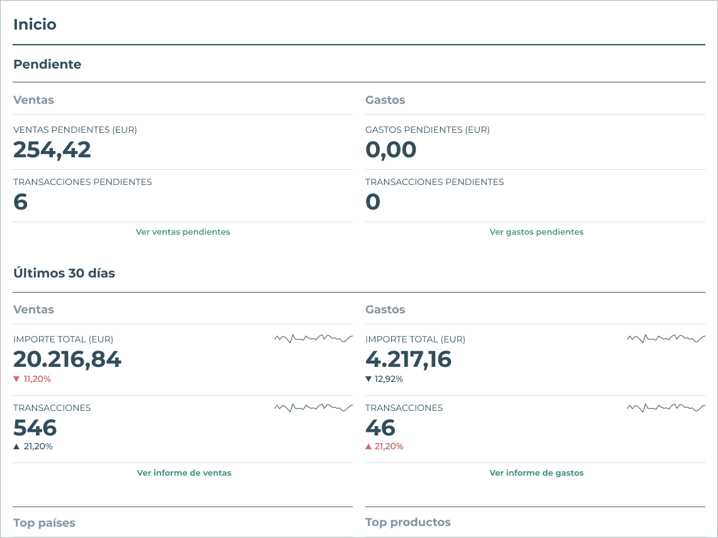Click sparkline chart for sales Transacciones
This screenshot has height=538, width=718.
[314, 408]
